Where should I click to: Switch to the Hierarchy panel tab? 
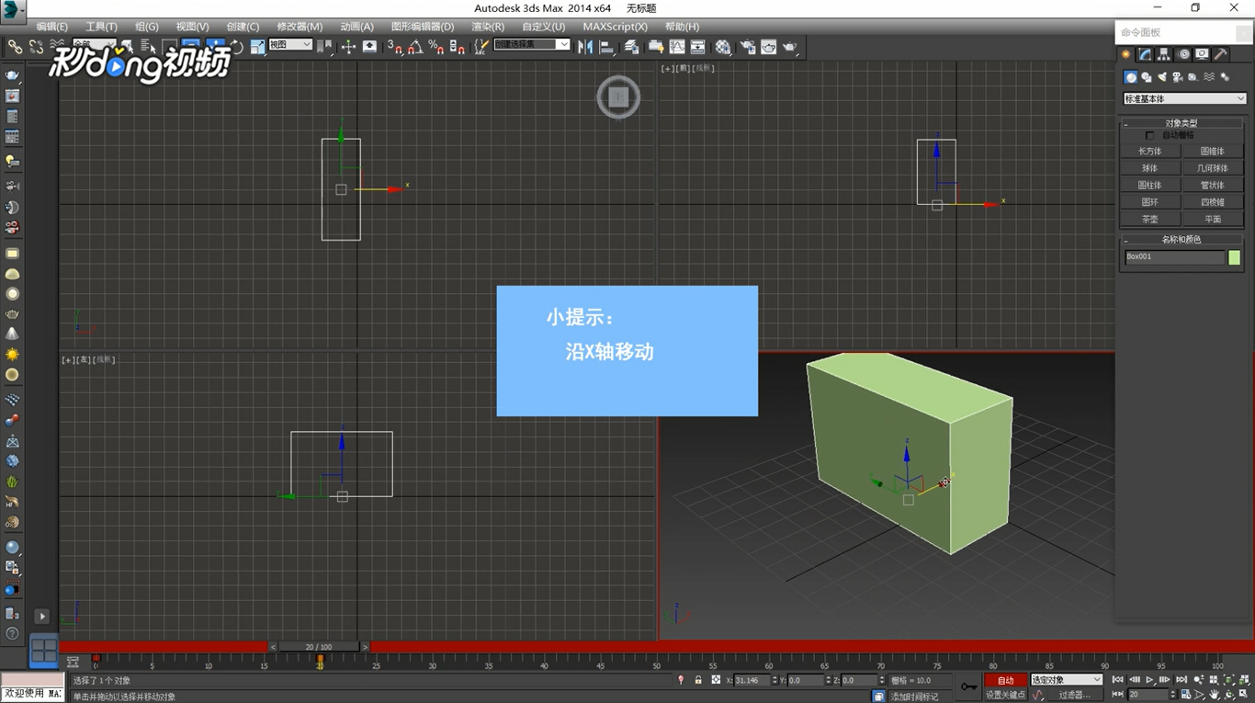coord(1163,54)
